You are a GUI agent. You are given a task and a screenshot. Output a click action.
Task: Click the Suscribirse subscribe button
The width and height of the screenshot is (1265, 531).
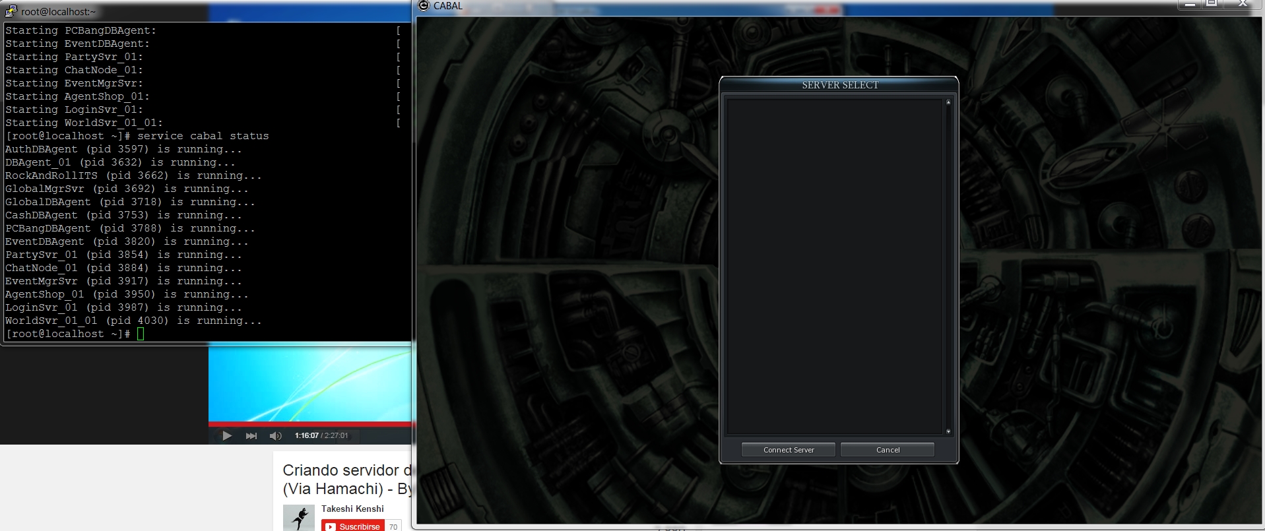point(353,526)
